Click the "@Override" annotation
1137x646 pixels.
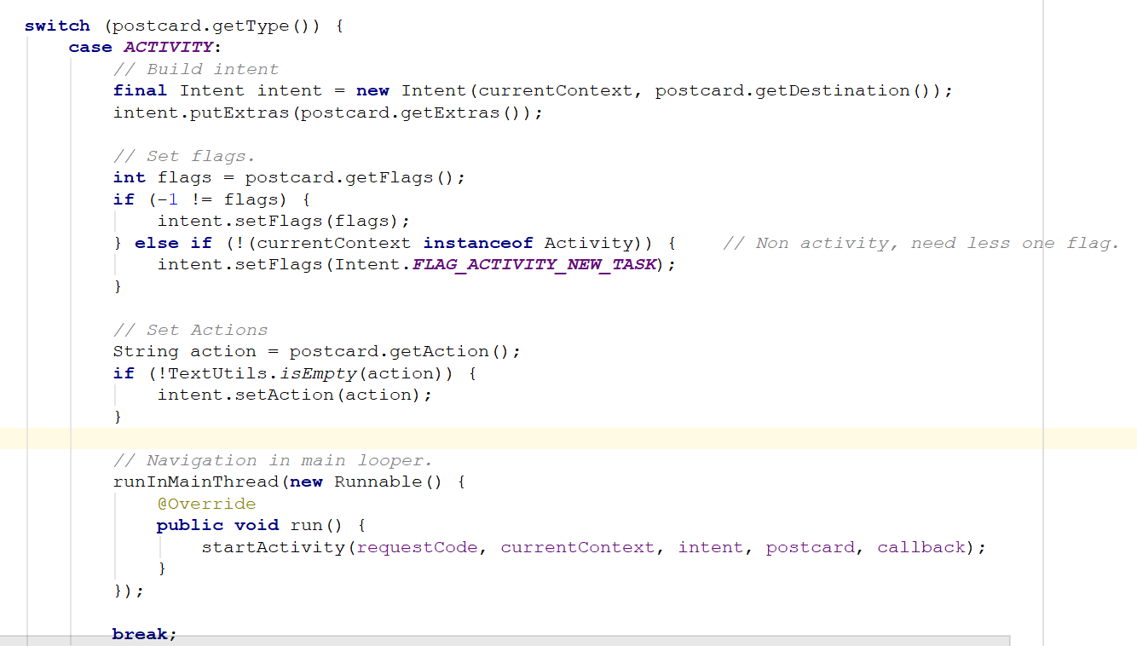206,504
